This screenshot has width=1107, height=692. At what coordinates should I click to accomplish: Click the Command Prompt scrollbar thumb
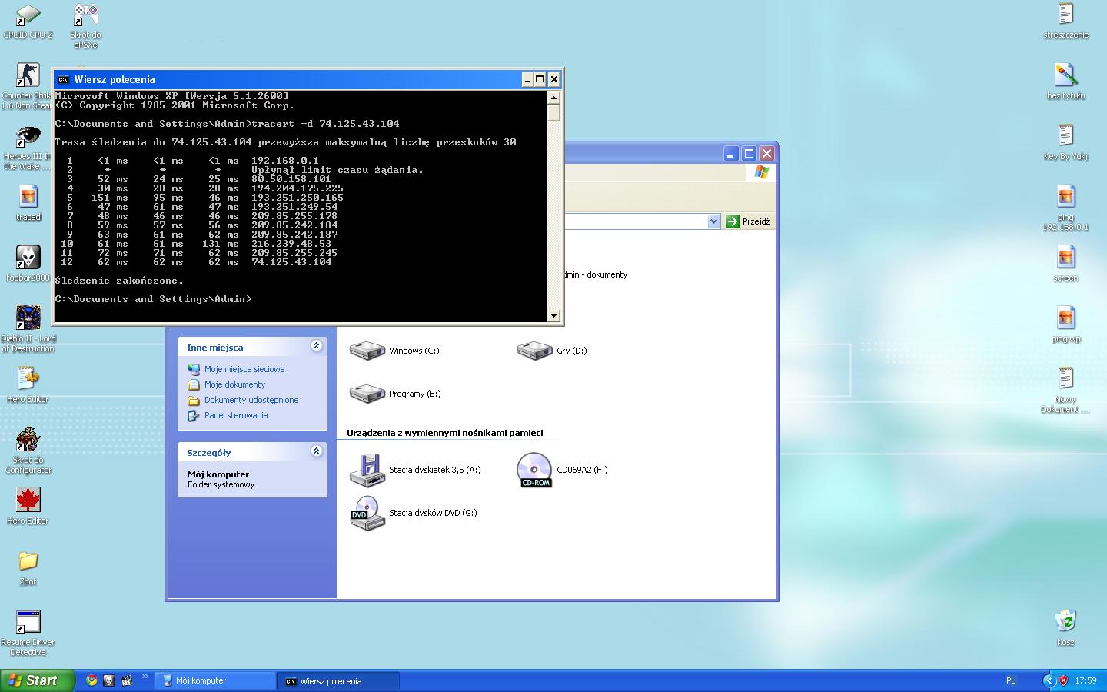[553, 112]
